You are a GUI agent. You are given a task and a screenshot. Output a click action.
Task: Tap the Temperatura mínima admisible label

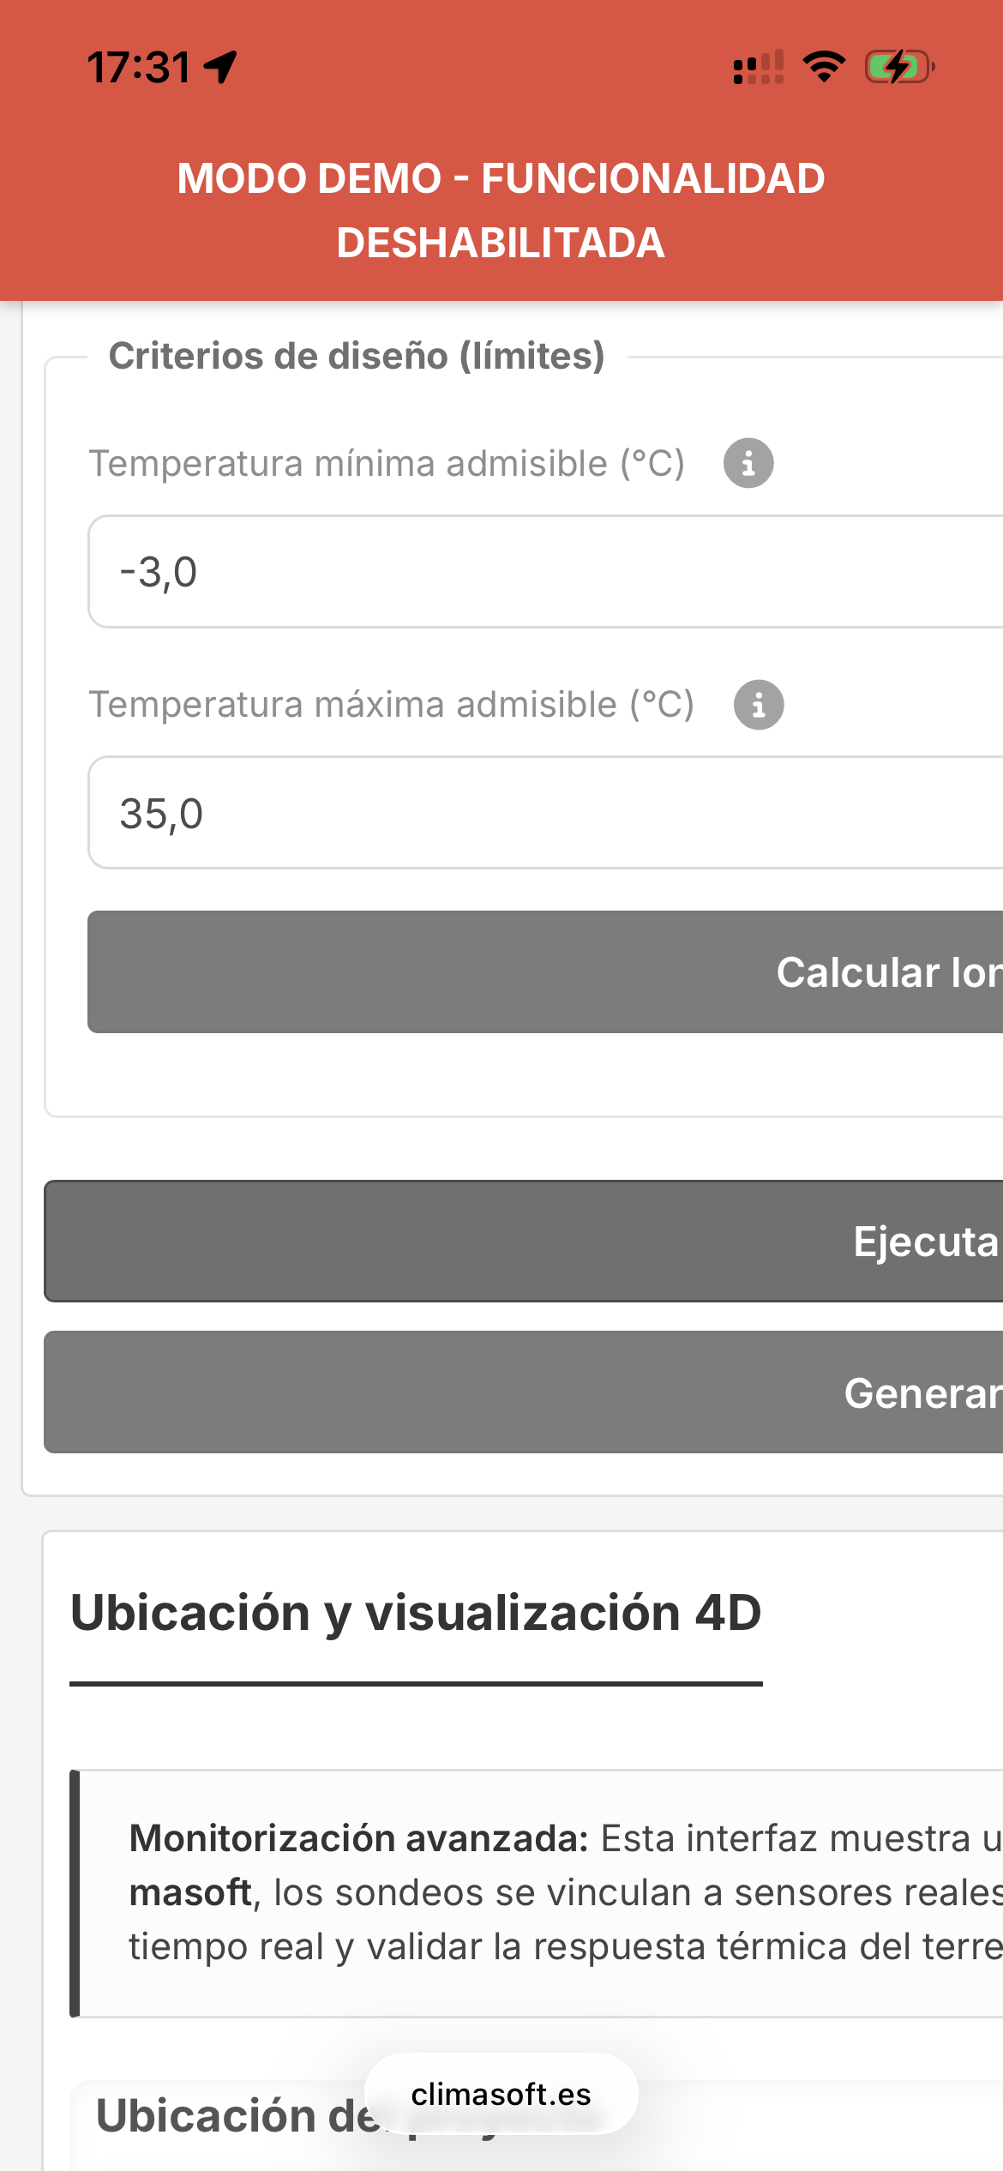(x=387, y=464)
